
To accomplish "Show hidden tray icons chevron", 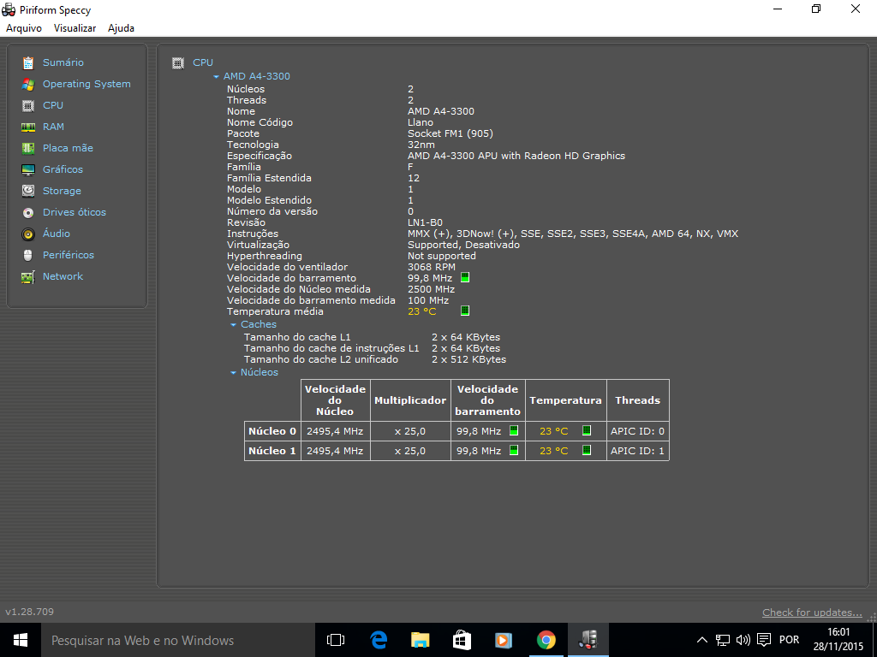I will pyautogui.click(x=702, y=640).
